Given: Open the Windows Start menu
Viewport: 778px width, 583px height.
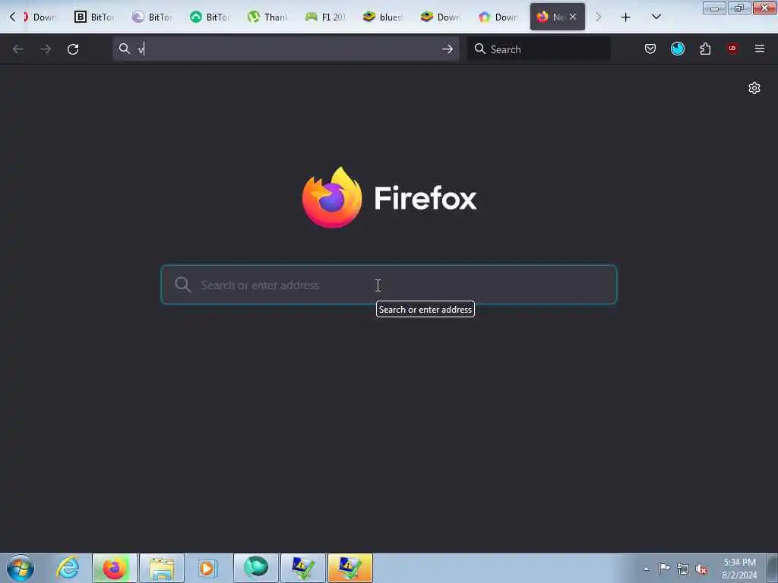Looking at the screenshot, I should tap(21, 568).
